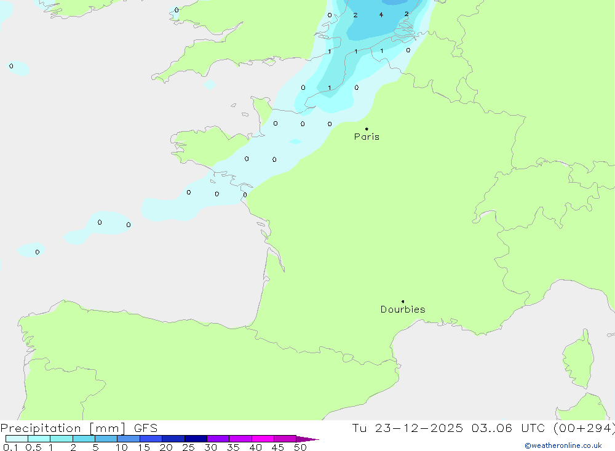
Task: Pick the 25–30 mm dark blue swatch
Action: point(196,439)
